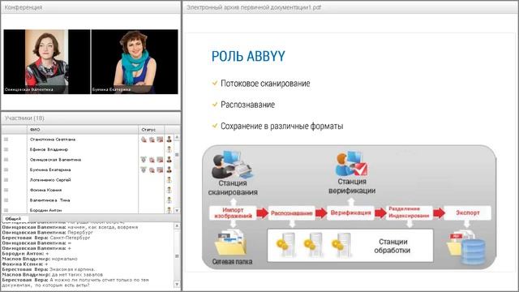Click middle status icon in Овинцовская Валентина row
Screen dimensions: 519x292
152,160
